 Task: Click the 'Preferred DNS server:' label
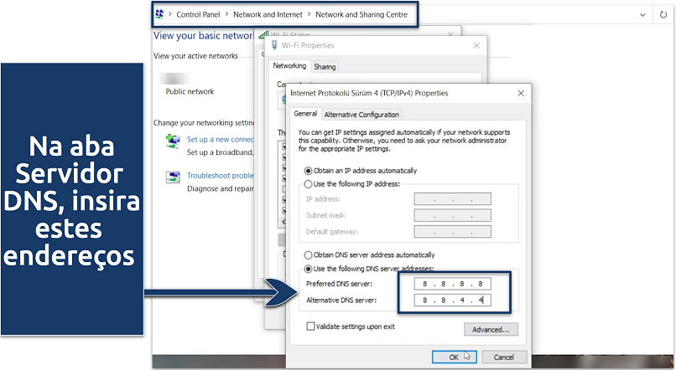[339, 284]
